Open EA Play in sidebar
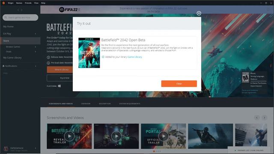 point(7,33)
